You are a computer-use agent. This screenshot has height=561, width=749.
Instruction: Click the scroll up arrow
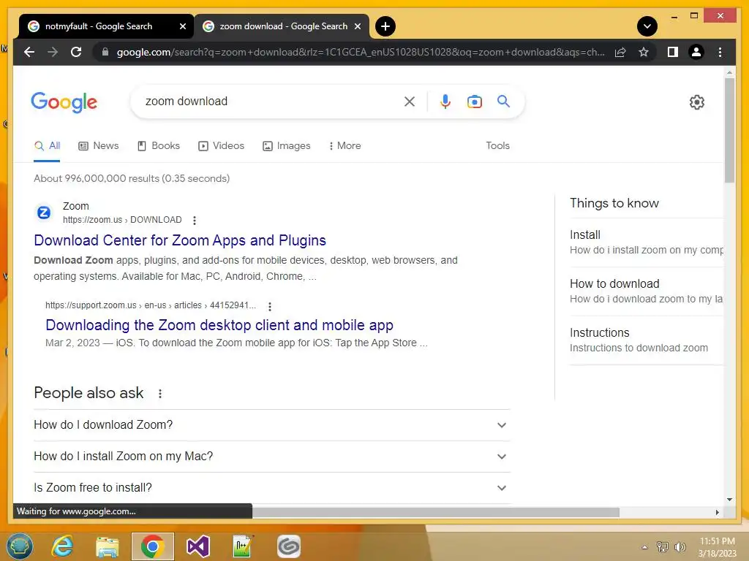pyautogui.click(x=729, y=72)
